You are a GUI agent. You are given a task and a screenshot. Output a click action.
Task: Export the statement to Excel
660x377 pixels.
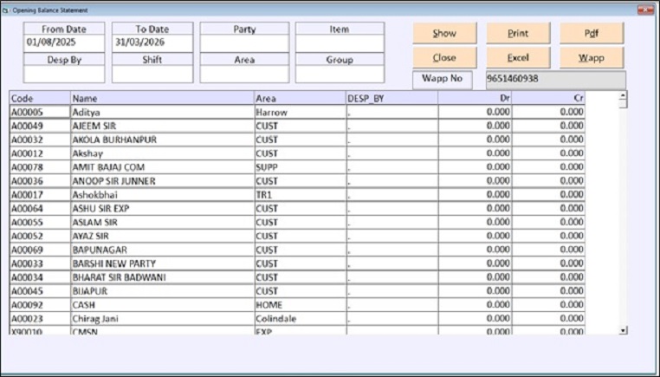[518, 58]
